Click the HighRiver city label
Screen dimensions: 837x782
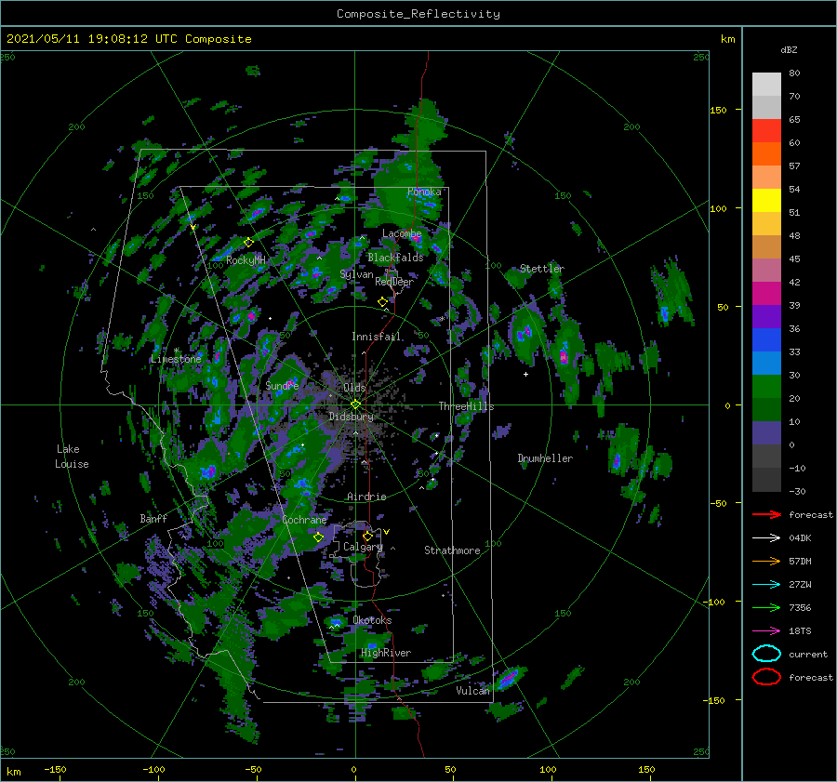click(x=386, y=653)
